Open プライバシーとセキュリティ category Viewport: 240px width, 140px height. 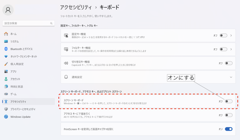pos(28,109)
